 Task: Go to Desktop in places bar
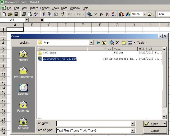click(23, 89)
